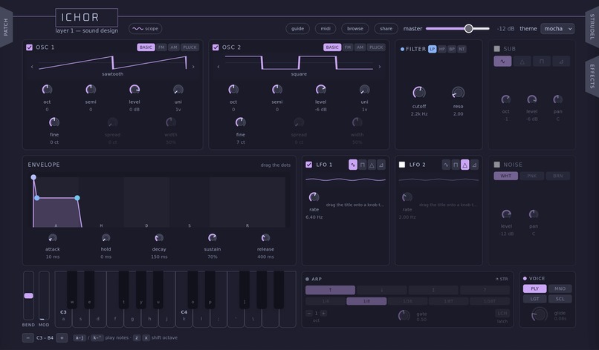
Task: Set ARP direction to random question mark
Action: (x=485, y=290)
